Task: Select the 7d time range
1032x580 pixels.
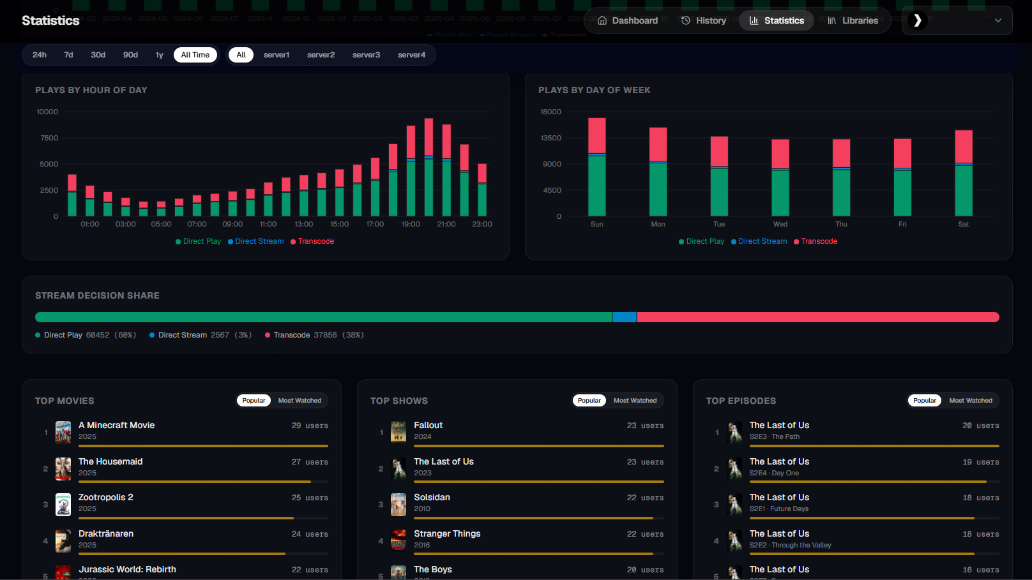Action: click(x=68, y=55)
